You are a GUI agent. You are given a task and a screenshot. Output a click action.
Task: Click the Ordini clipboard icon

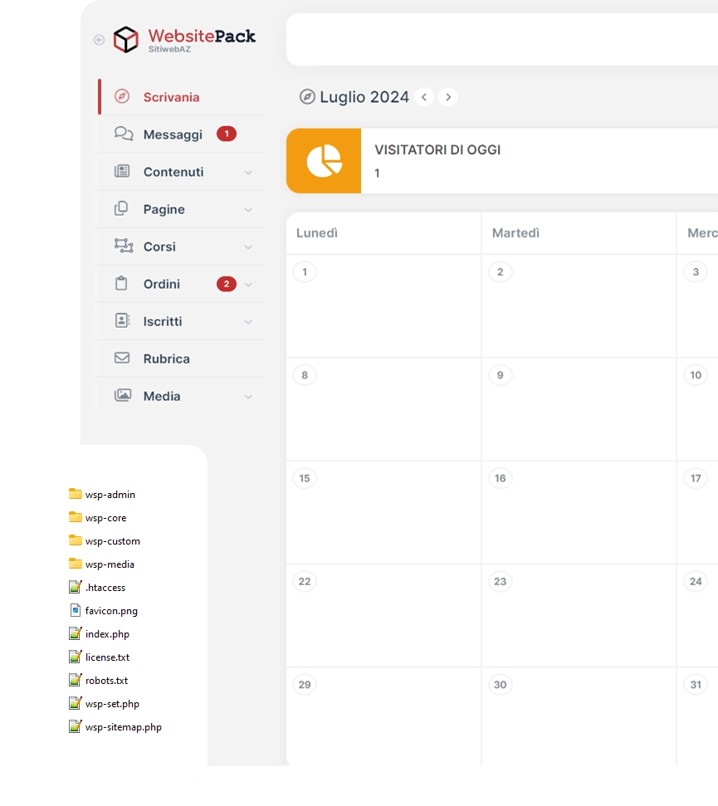[122, 283]
